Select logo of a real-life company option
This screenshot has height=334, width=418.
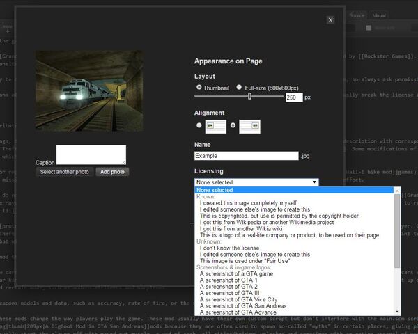click(x=289, y=235)
